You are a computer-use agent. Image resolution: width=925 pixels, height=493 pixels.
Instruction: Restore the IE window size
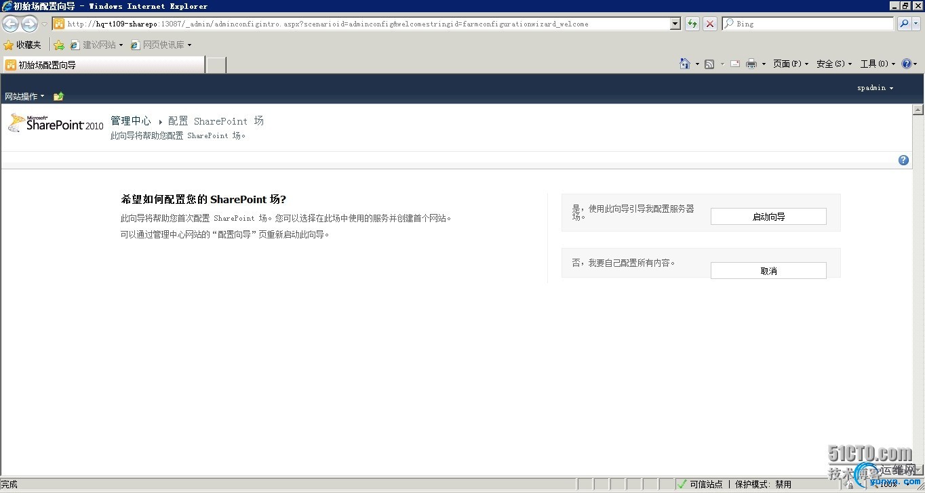[x=905, y=5]
